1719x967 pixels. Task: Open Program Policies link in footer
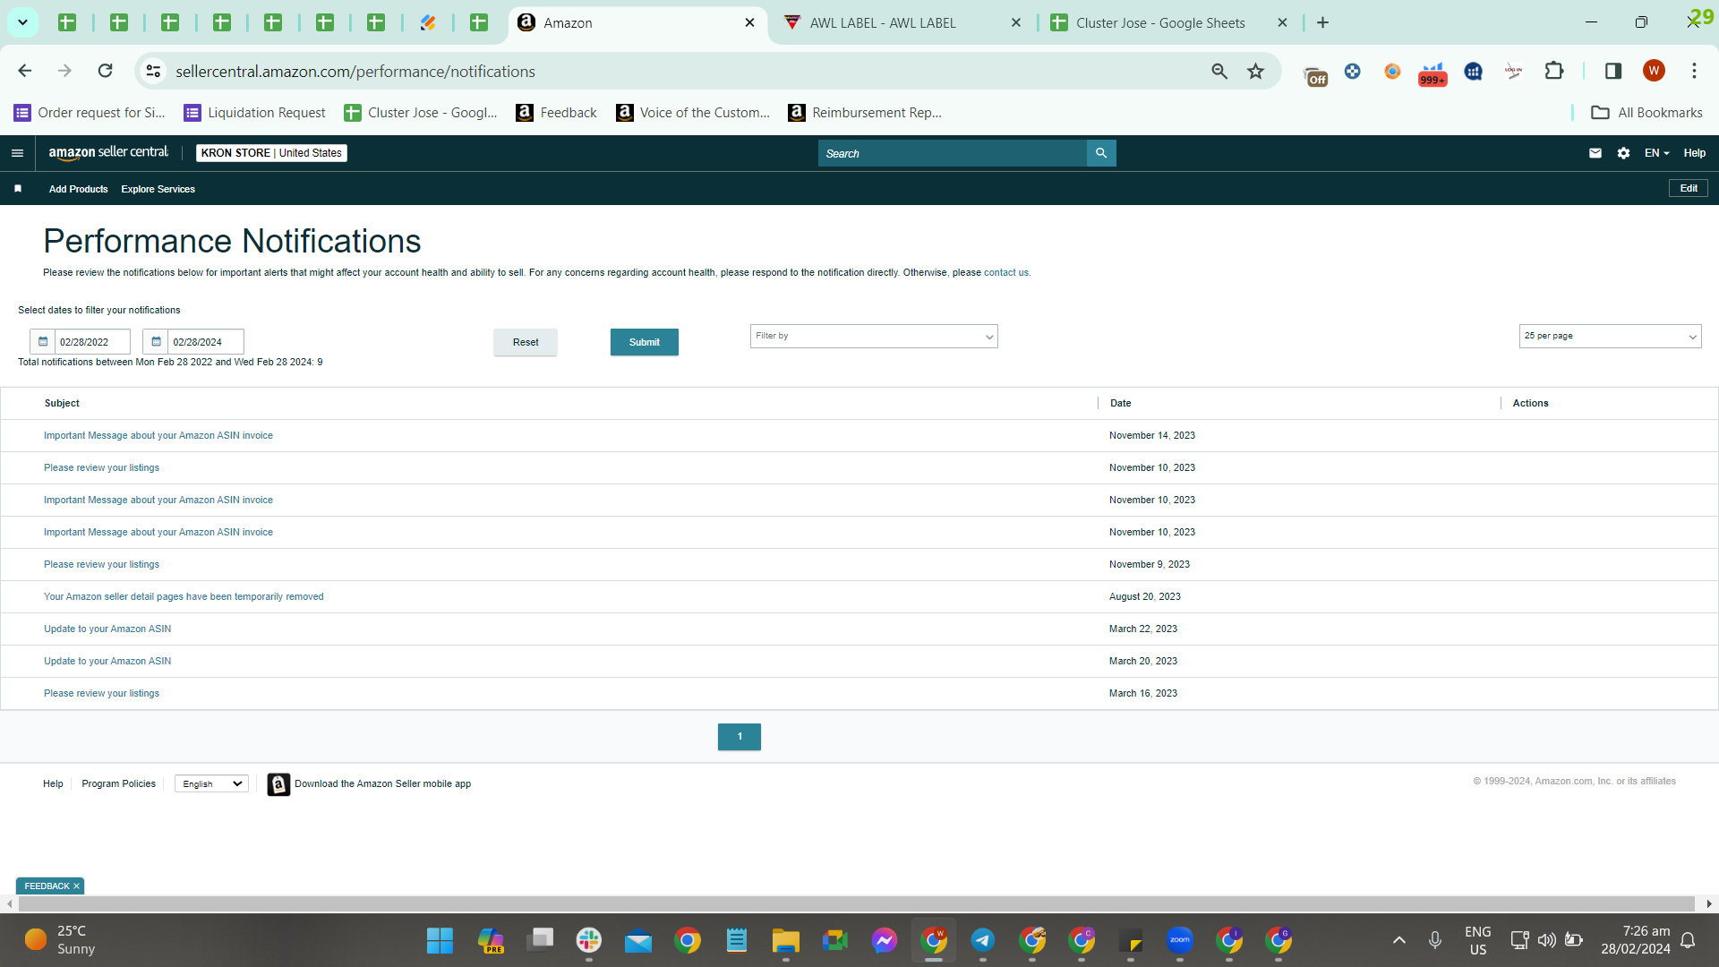click(x=118, y=784)
